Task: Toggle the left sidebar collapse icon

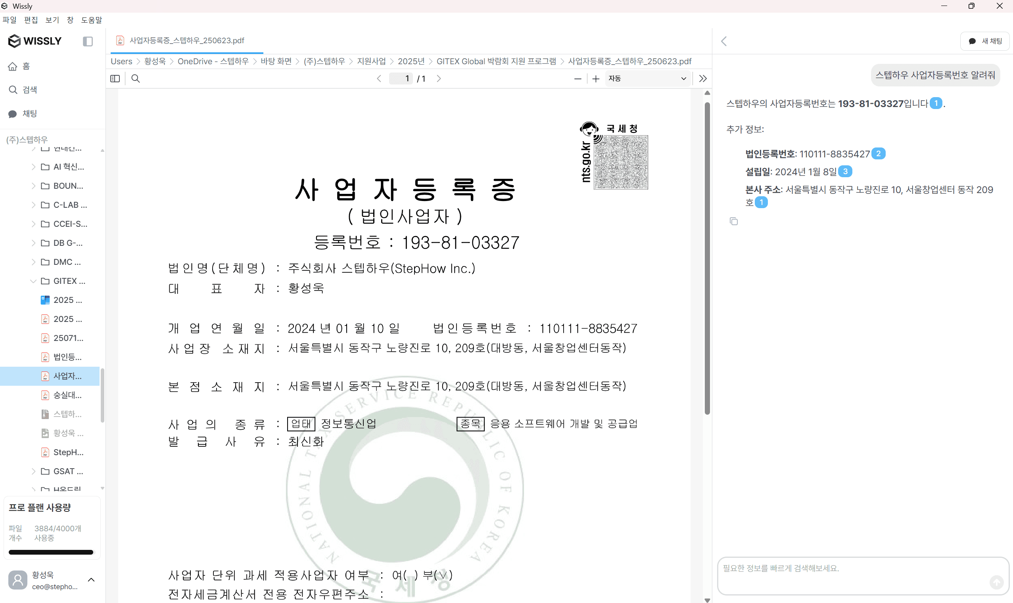Action: point(88,41)
